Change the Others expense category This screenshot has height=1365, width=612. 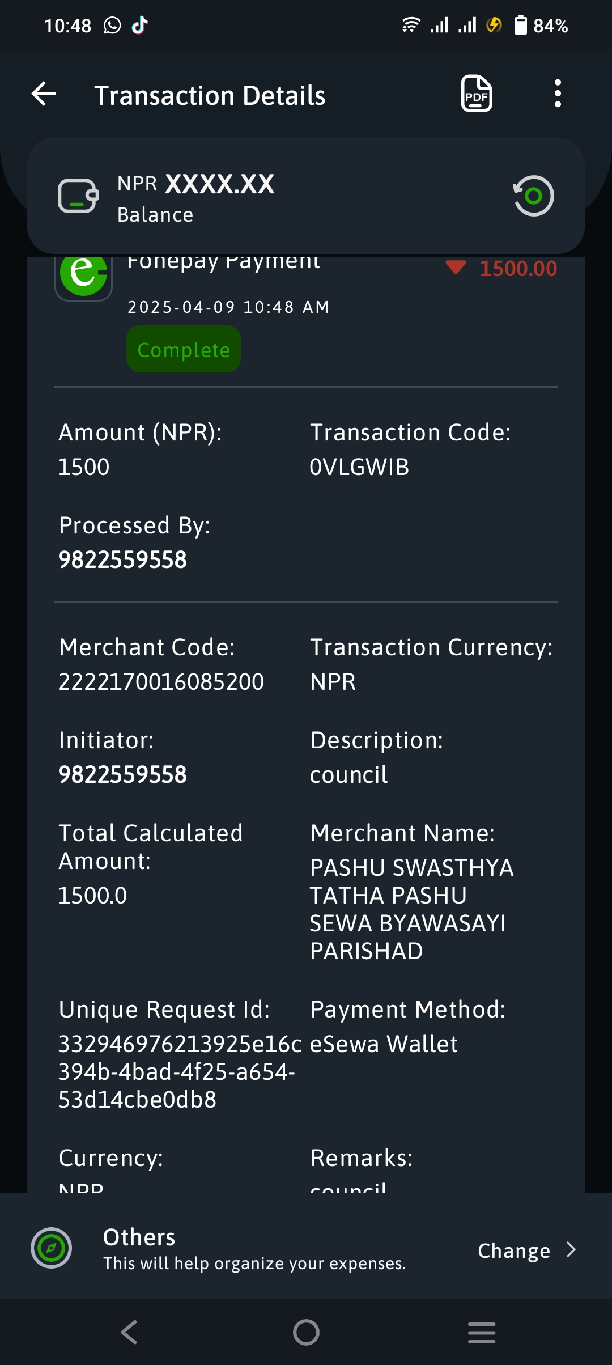pos(514,1250)
